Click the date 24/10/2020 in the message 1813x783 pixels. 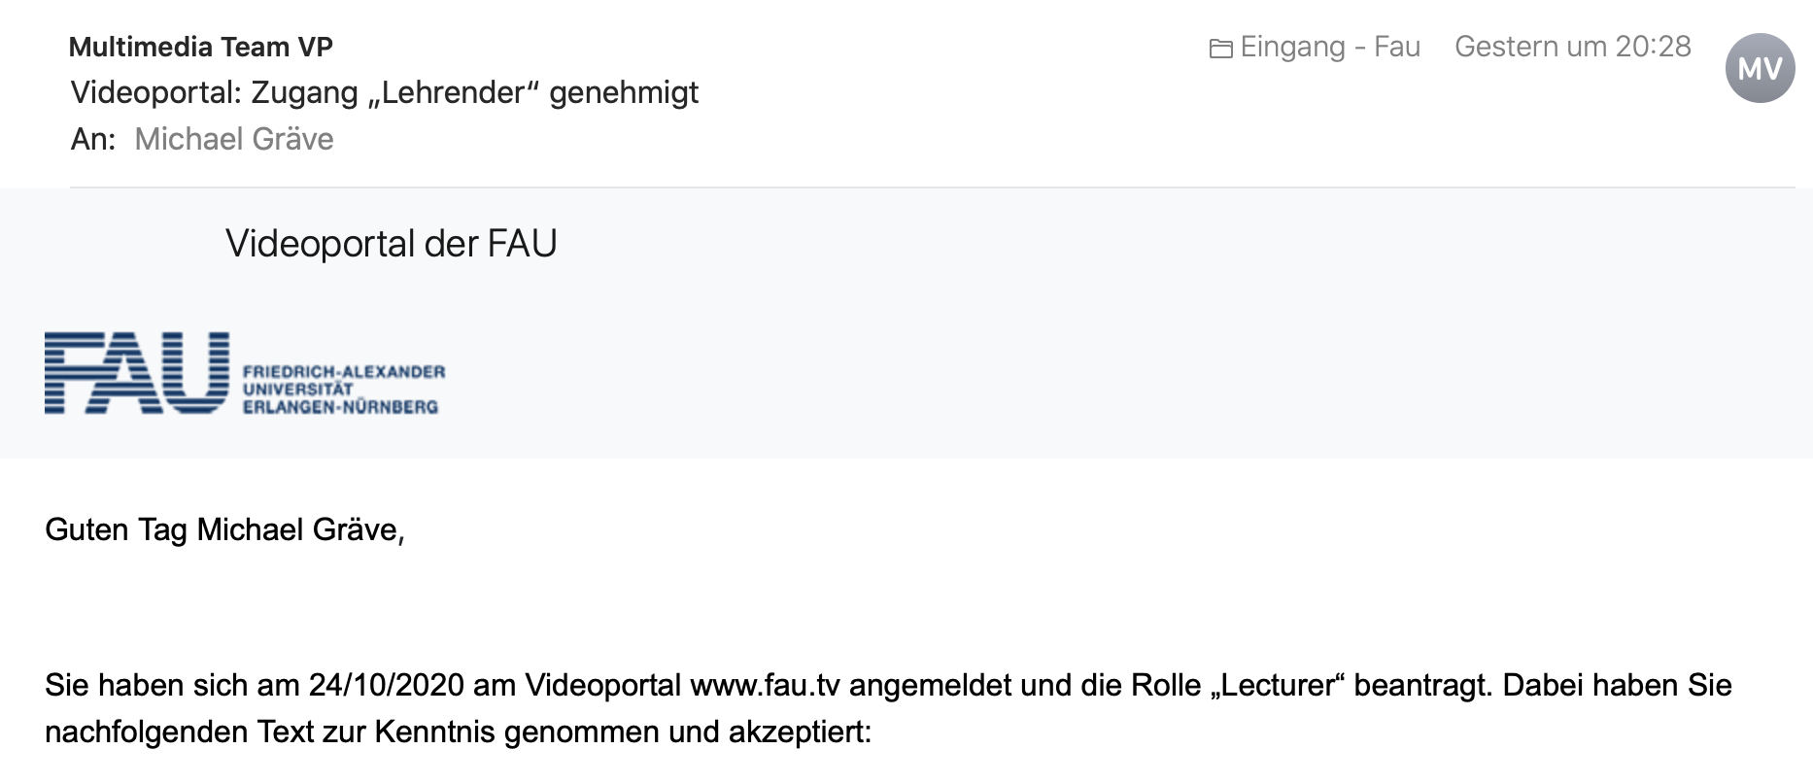386,685
